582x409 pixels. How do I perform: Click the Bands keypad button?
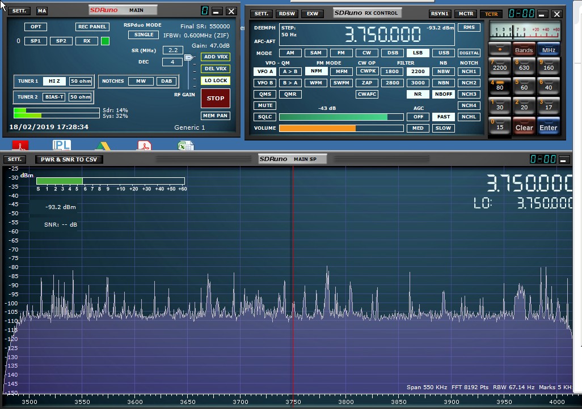click(x=524, y=49)
